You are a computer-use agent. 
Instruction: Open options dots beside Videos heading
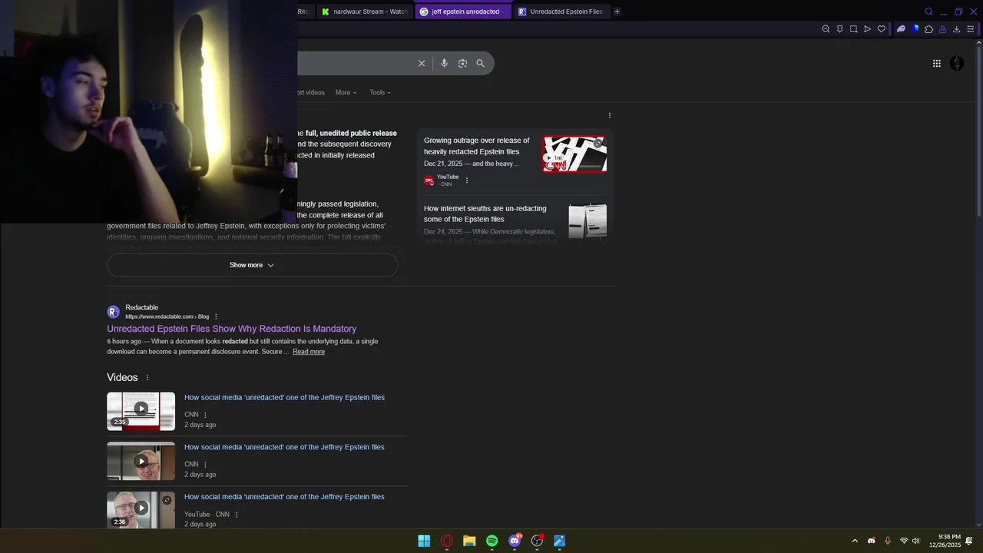coord(147,378)
